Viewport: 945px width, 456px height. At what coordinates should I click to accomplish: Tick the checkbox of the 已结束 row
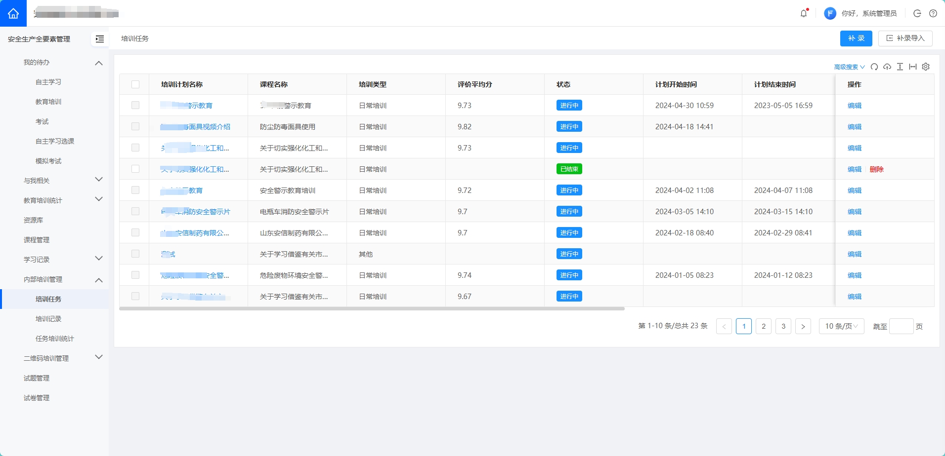click(x=135, y=169)
